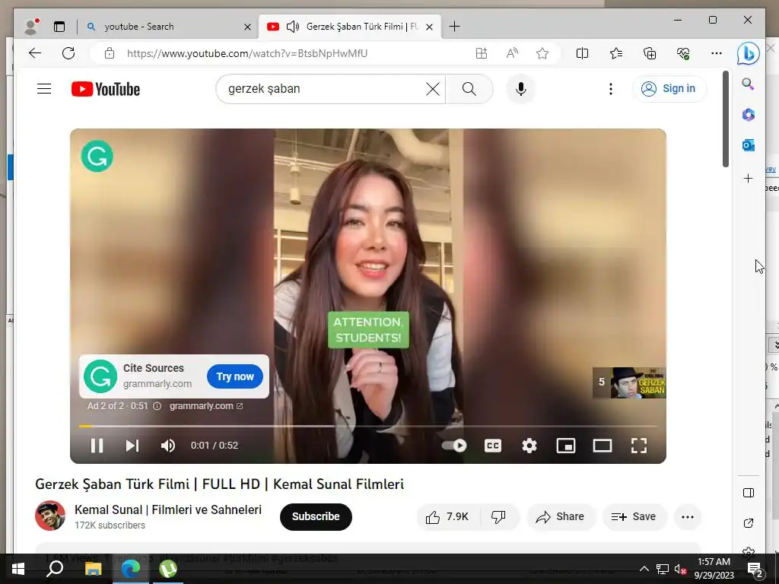Open the Kemal Sunal | Filmleri ve Sahneleri channel name

(168, 509)
